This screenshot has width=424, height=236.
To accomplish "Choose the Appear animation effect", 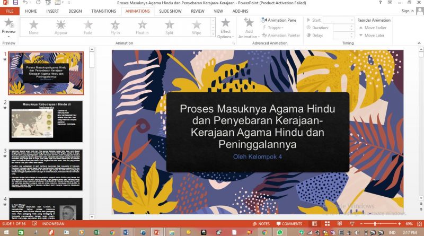I will 61,27.
